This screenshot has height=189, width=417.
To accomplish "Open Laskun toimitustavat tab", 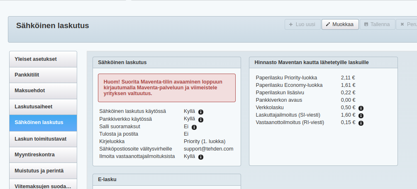I will [x=43, y=139].
